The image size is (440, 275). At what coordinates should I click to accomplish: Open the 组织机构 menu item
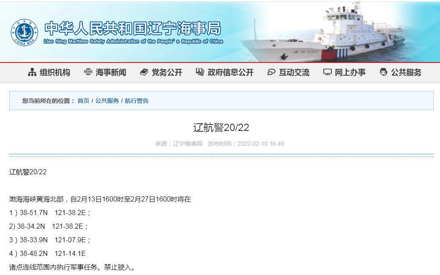tap(55, 72)
